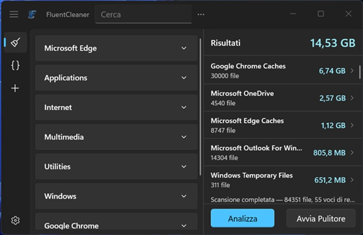The height and width of the screenshot is (235, 363).
Task: Click the 6,74 GB size value
Action: coord(332,71)
